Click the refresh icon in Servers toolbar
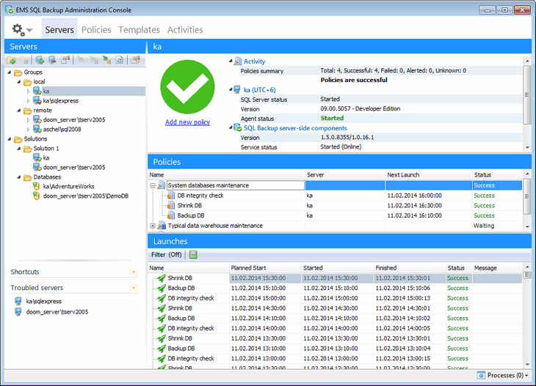The image size is (536, 386). coord(118,60)
